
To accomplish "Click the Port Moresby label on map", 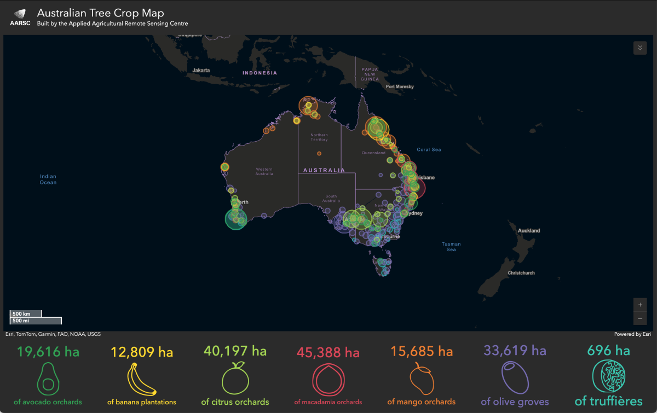I will point(400,87).
